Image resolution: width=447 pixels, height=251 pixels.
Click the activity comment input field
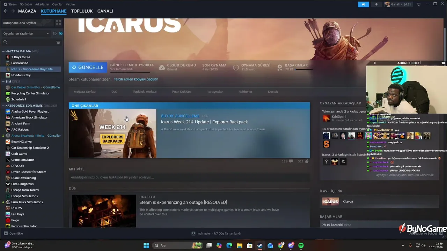pyautogui.click(x=189, y=177)
